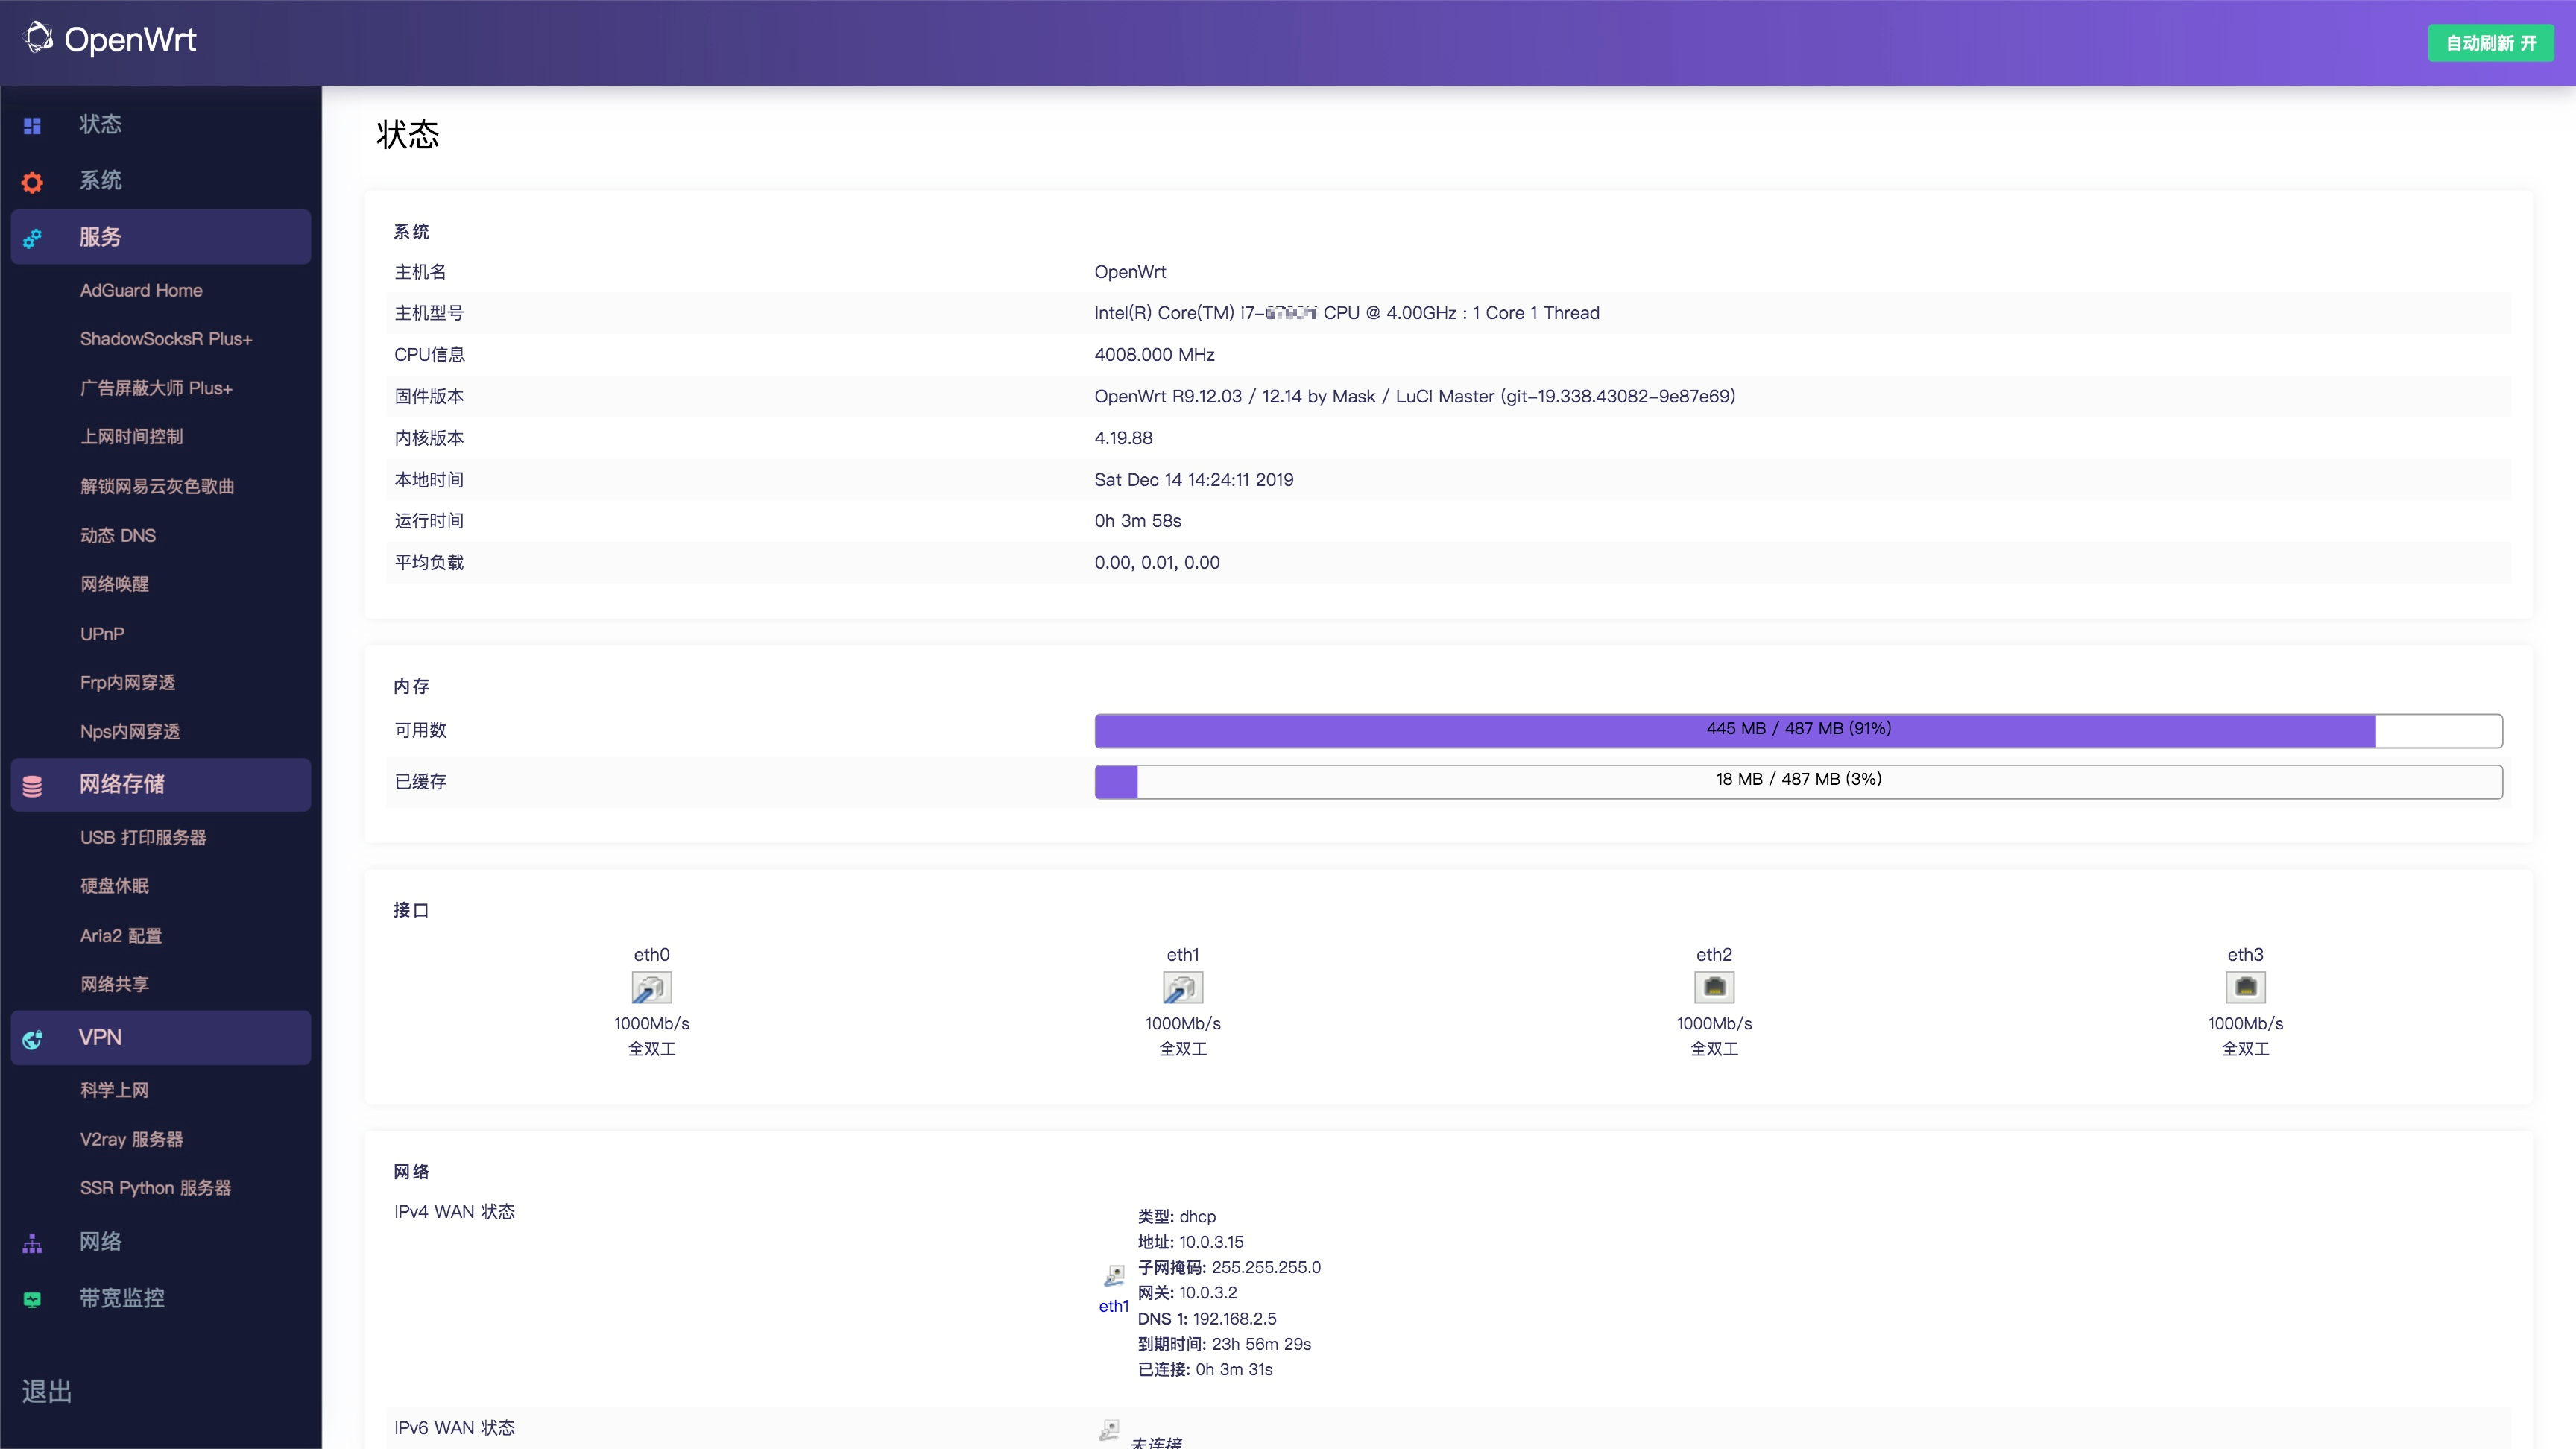Click the 服务 gears icon
Viewport: 2576px width, 1449px height.
coord(32,238)
